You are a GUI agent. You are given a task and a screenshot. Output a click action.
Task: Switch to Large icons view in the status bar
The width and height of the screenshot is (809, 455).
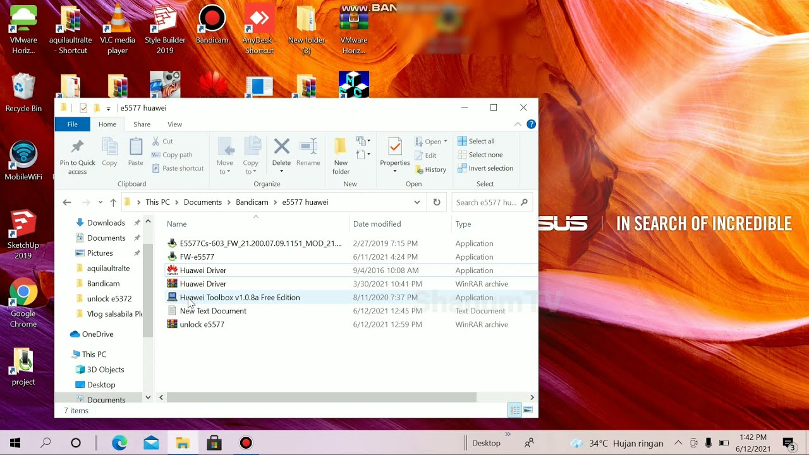(528, 411)
